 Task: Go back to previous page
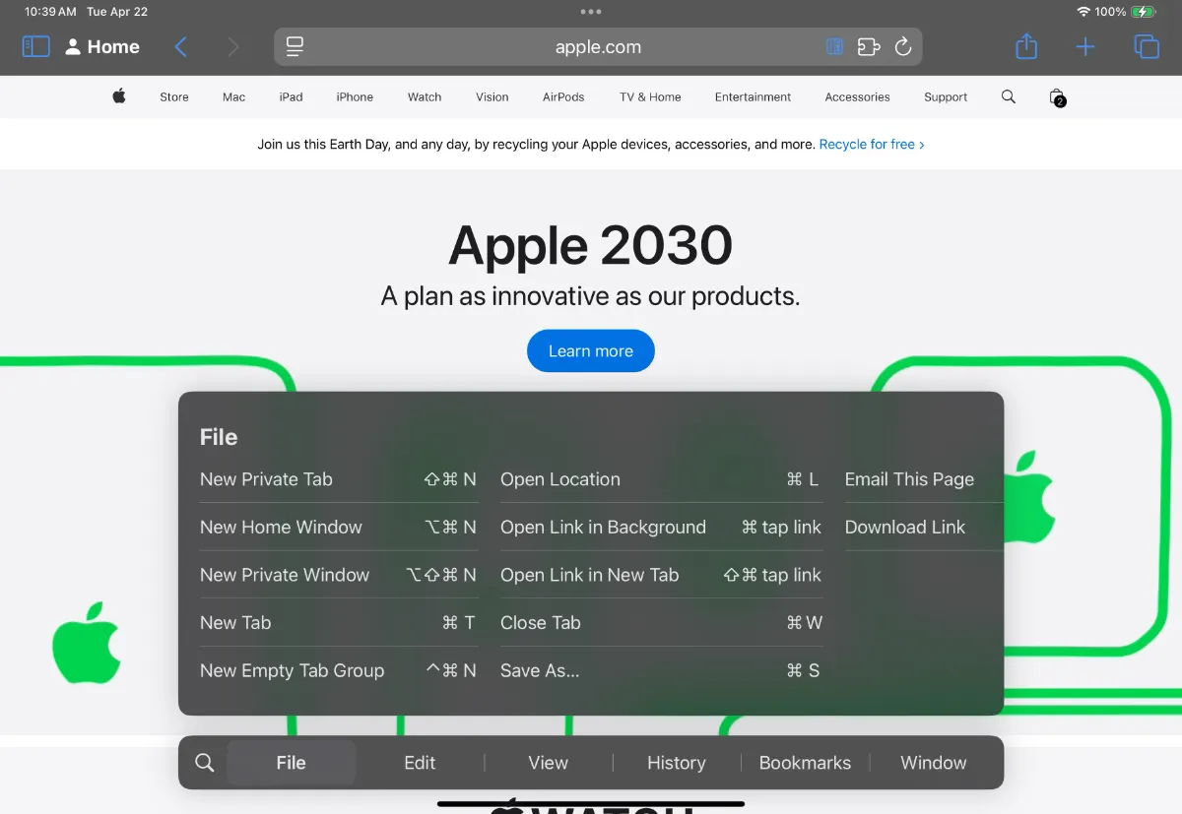pyautogui.click(x=180, y=46)
